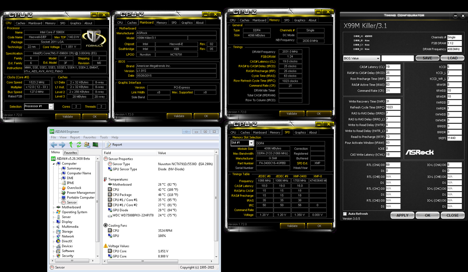Image resolution: width=468 pixels, height=272 pixels.
Task: Click the Voltage Values warning icon
Action: pos(105,246)
